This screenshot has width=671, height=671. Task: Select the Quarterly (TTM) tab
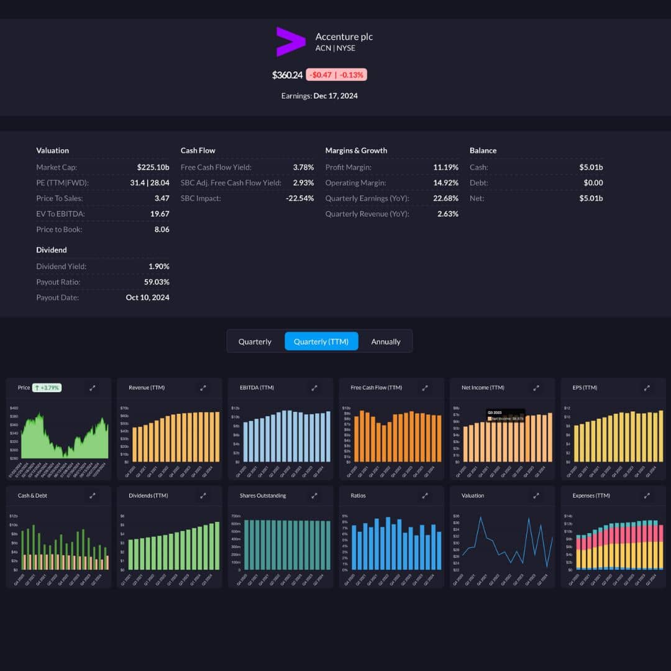(x=321, y=342)
